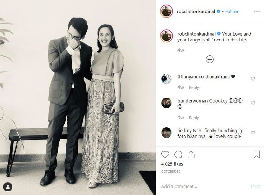Open the black-and-white couple photo
The width and height of the screenshot is (264, 195).
point(78,97)
